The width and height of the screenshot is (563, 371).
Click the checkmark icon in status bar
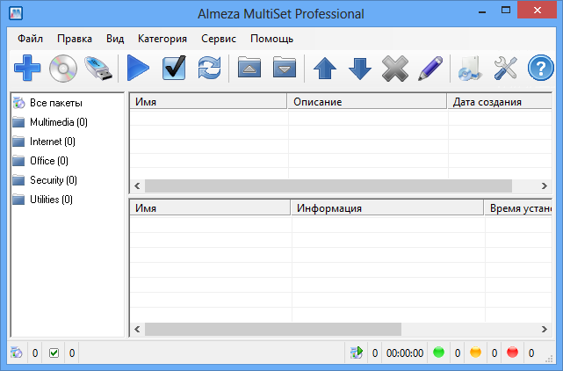click(x=54, y=353)
